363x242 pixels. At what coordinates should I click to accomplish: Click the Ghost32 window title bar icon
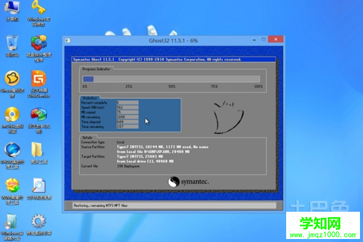tap(68, 41)
